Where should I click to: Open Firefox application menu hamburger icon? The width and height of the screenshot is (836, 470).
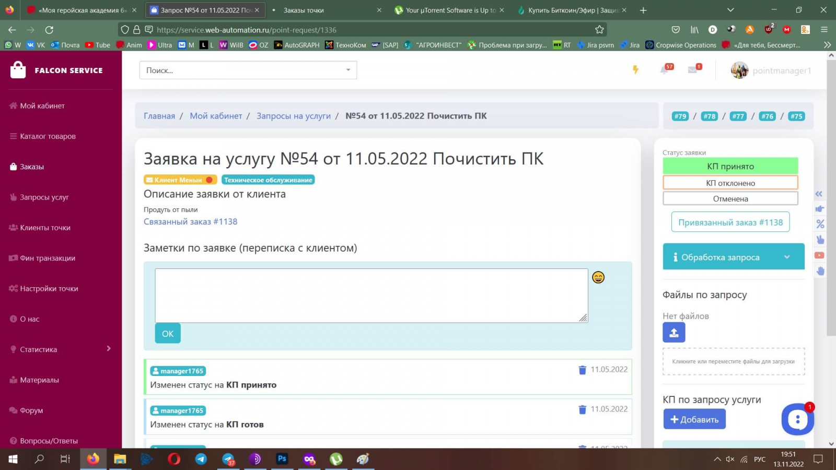(x=824, y=30)
